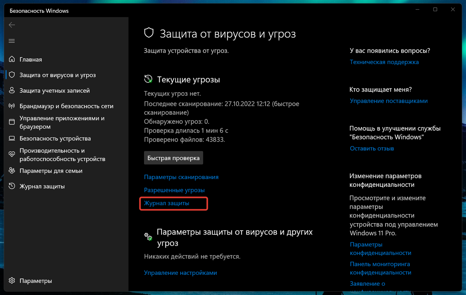
Task: Click the text Проверка длилась 1 мин 6 с
Action: (186, 130)
